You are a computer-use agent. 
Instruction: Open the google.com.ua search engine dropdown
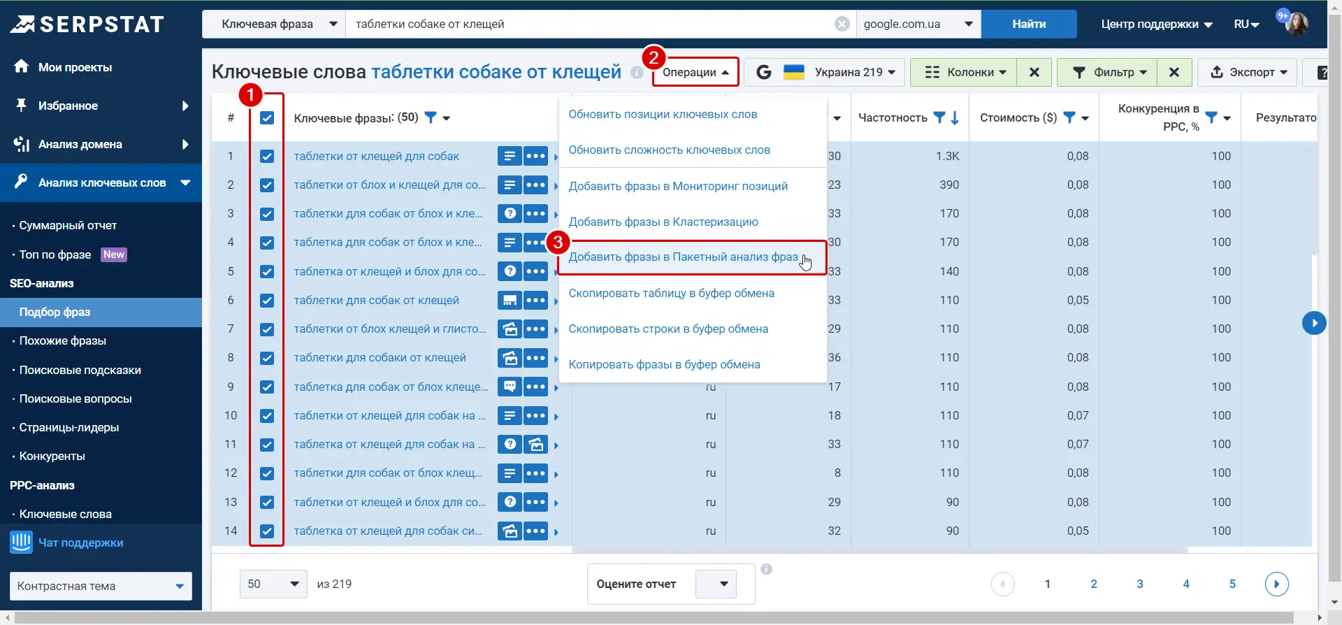pos(918,24)
